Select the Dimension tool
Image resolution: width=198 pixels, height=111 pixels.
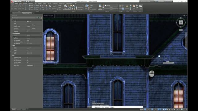[x=54, y=6]
